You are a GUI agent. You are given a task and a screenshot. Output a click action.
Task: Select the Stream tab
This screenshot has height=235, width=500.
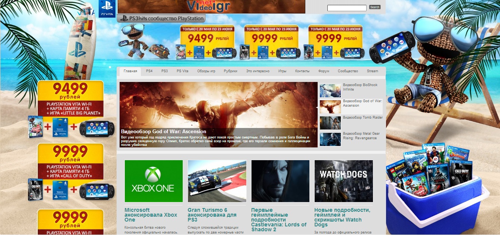tap(373, 71)
